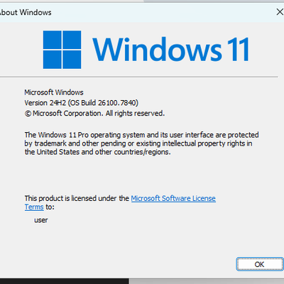Click the OK button

(x=259, y=264)
